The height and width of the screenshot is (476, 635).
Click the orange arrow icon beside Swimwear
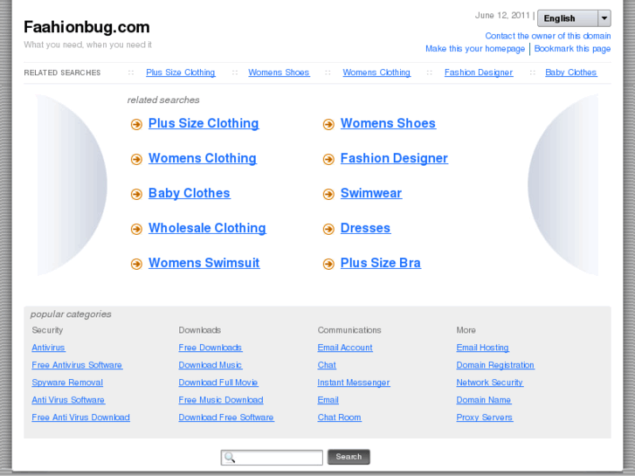[328, 194]
